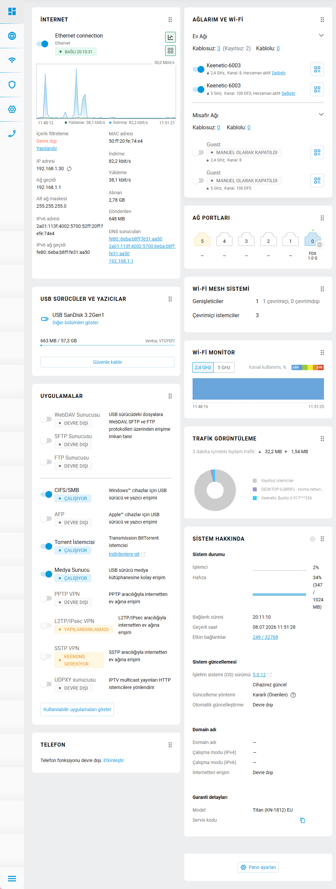Open OS version 5.0.12 link
Image resolution: width=336 pixels, height=889 pixels.
(259, 675)
